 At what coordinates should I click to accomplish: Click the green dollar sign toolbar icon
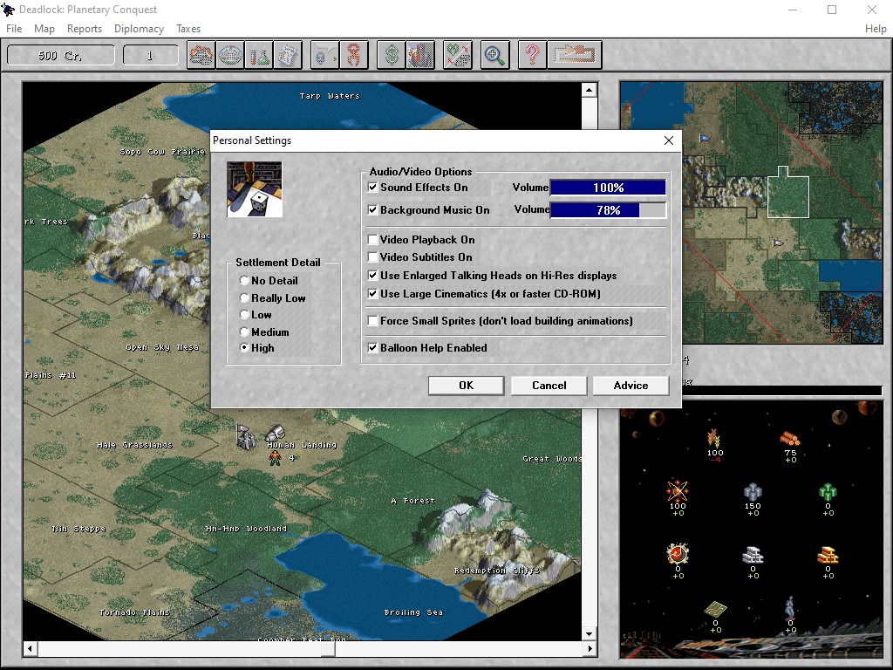[x=392, y=55]
